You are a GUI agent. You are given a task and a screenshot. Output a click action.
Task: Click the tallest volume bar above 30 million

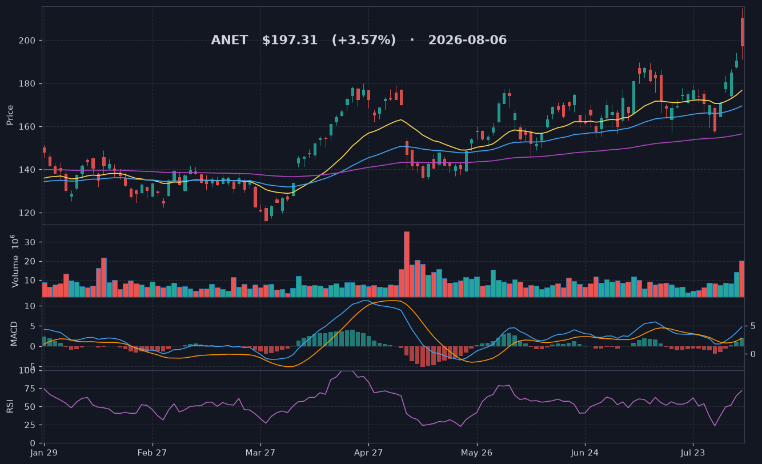(407, 264)
